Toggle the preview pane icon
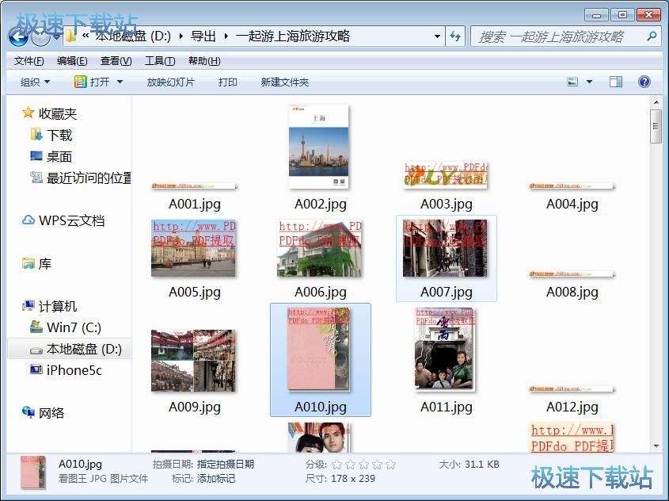Image resolution: width=669 pixels, height=501 pixels. click(x=616, y=82)
